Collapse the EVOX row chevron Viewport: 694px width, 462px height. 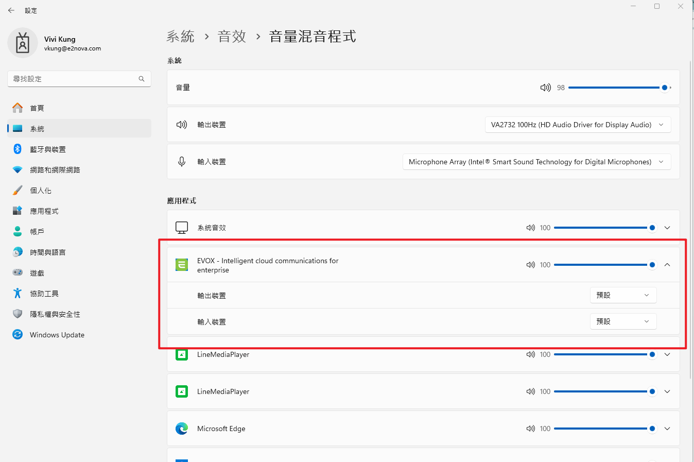[x=667, y=265]
